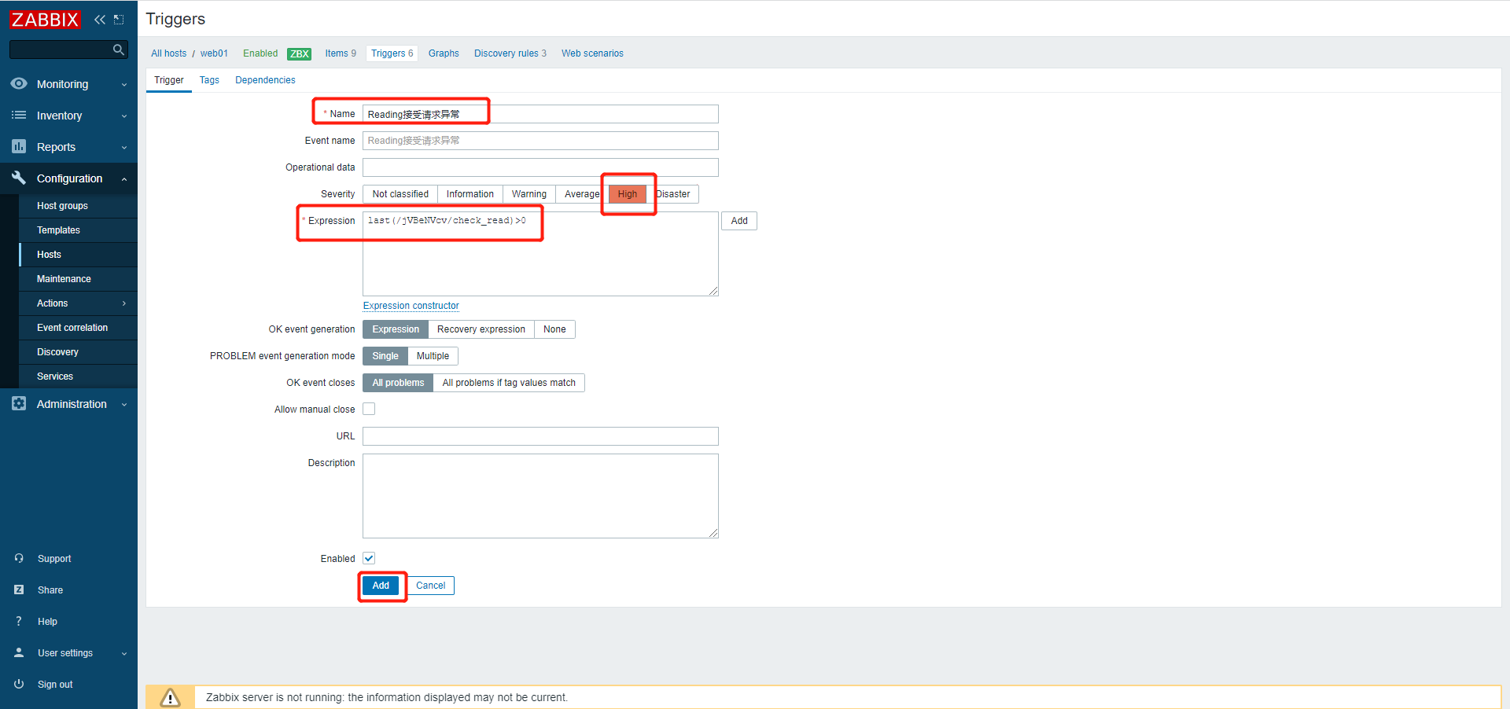Viewport: 1510px width, 709px height.
Task: Click the green ZBX availability badge
Action: (x=300, y=54)
